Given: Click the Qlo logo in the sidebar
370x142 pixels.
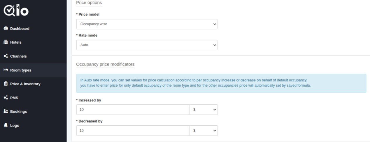Looking at the screenshot, I should coord(16,10).
